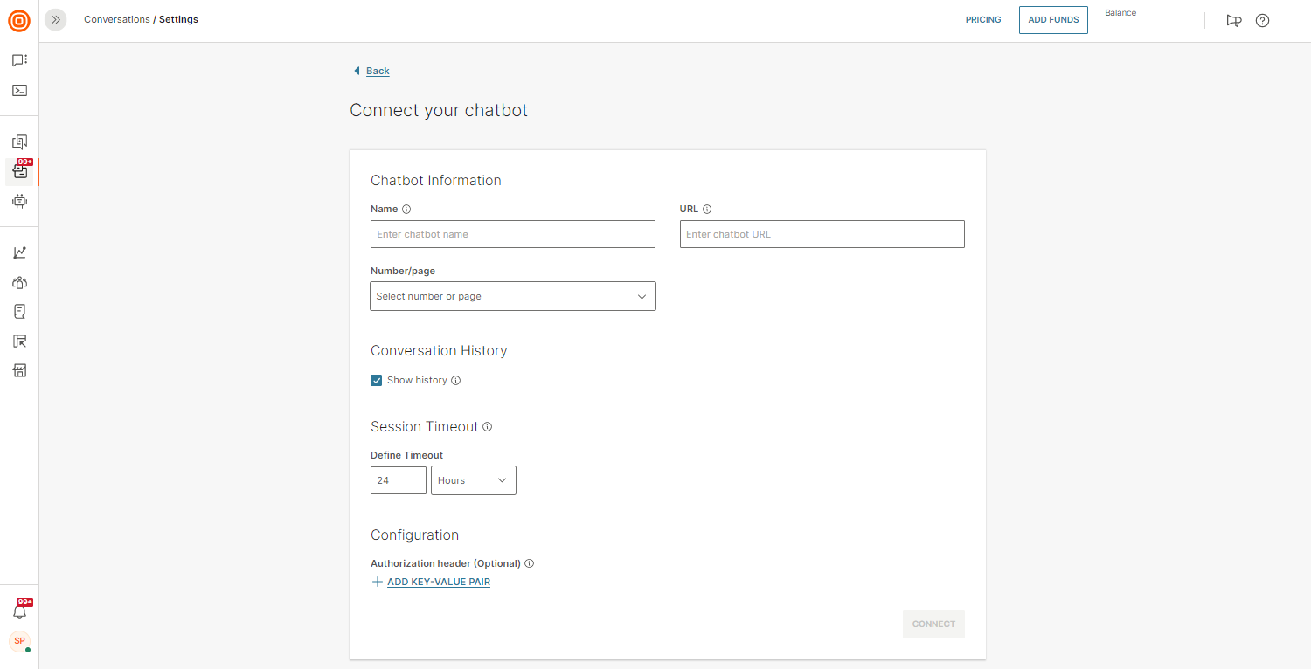Click the help question mark icon
Image resolution: width=1311 pixels, height=669 pixels.
(1262, 20)
